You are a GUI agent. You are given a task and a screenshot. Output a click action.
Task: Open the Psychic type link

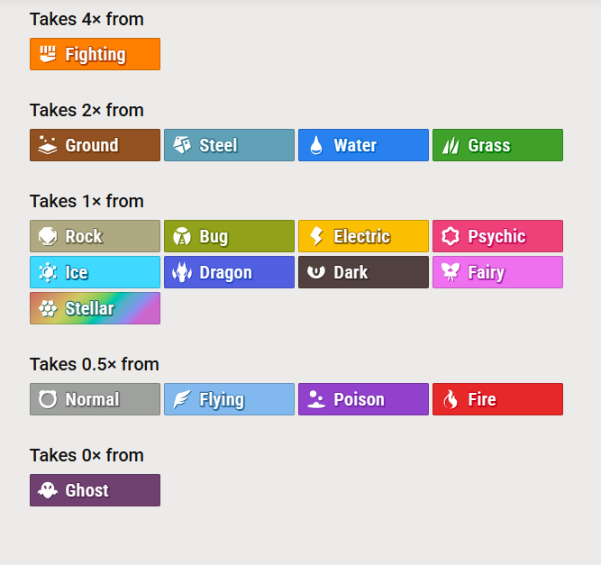coord(497,236)
